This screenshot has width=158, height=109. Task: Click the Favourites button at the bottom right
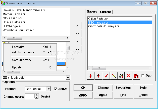click(123, 88)
